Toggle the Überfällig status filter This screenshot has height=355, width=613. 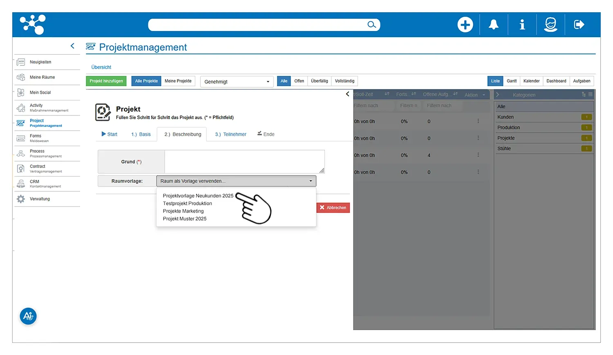319,81
